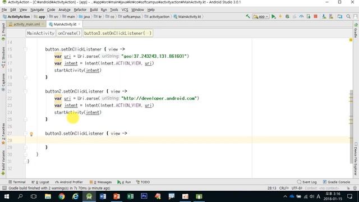Click in the empty line 28 of editor
Screen dimensions: 359x202
click(x=188, y=140)
